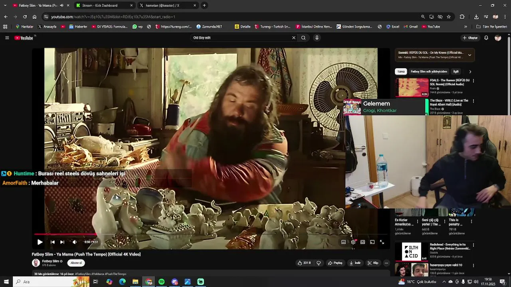Switch to hametan X browser tab

point(167,6)
